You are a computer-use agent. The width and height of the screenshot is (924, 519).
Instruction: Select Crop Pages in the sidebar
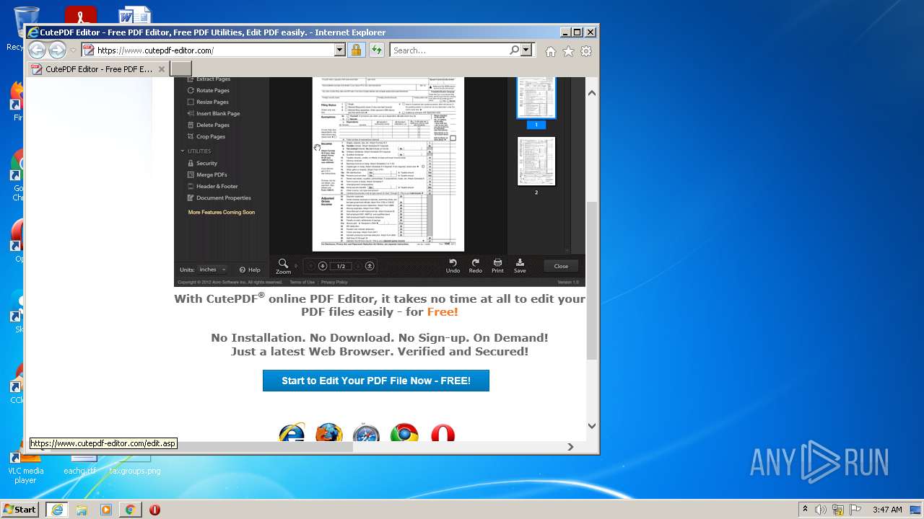click(206, 136)
